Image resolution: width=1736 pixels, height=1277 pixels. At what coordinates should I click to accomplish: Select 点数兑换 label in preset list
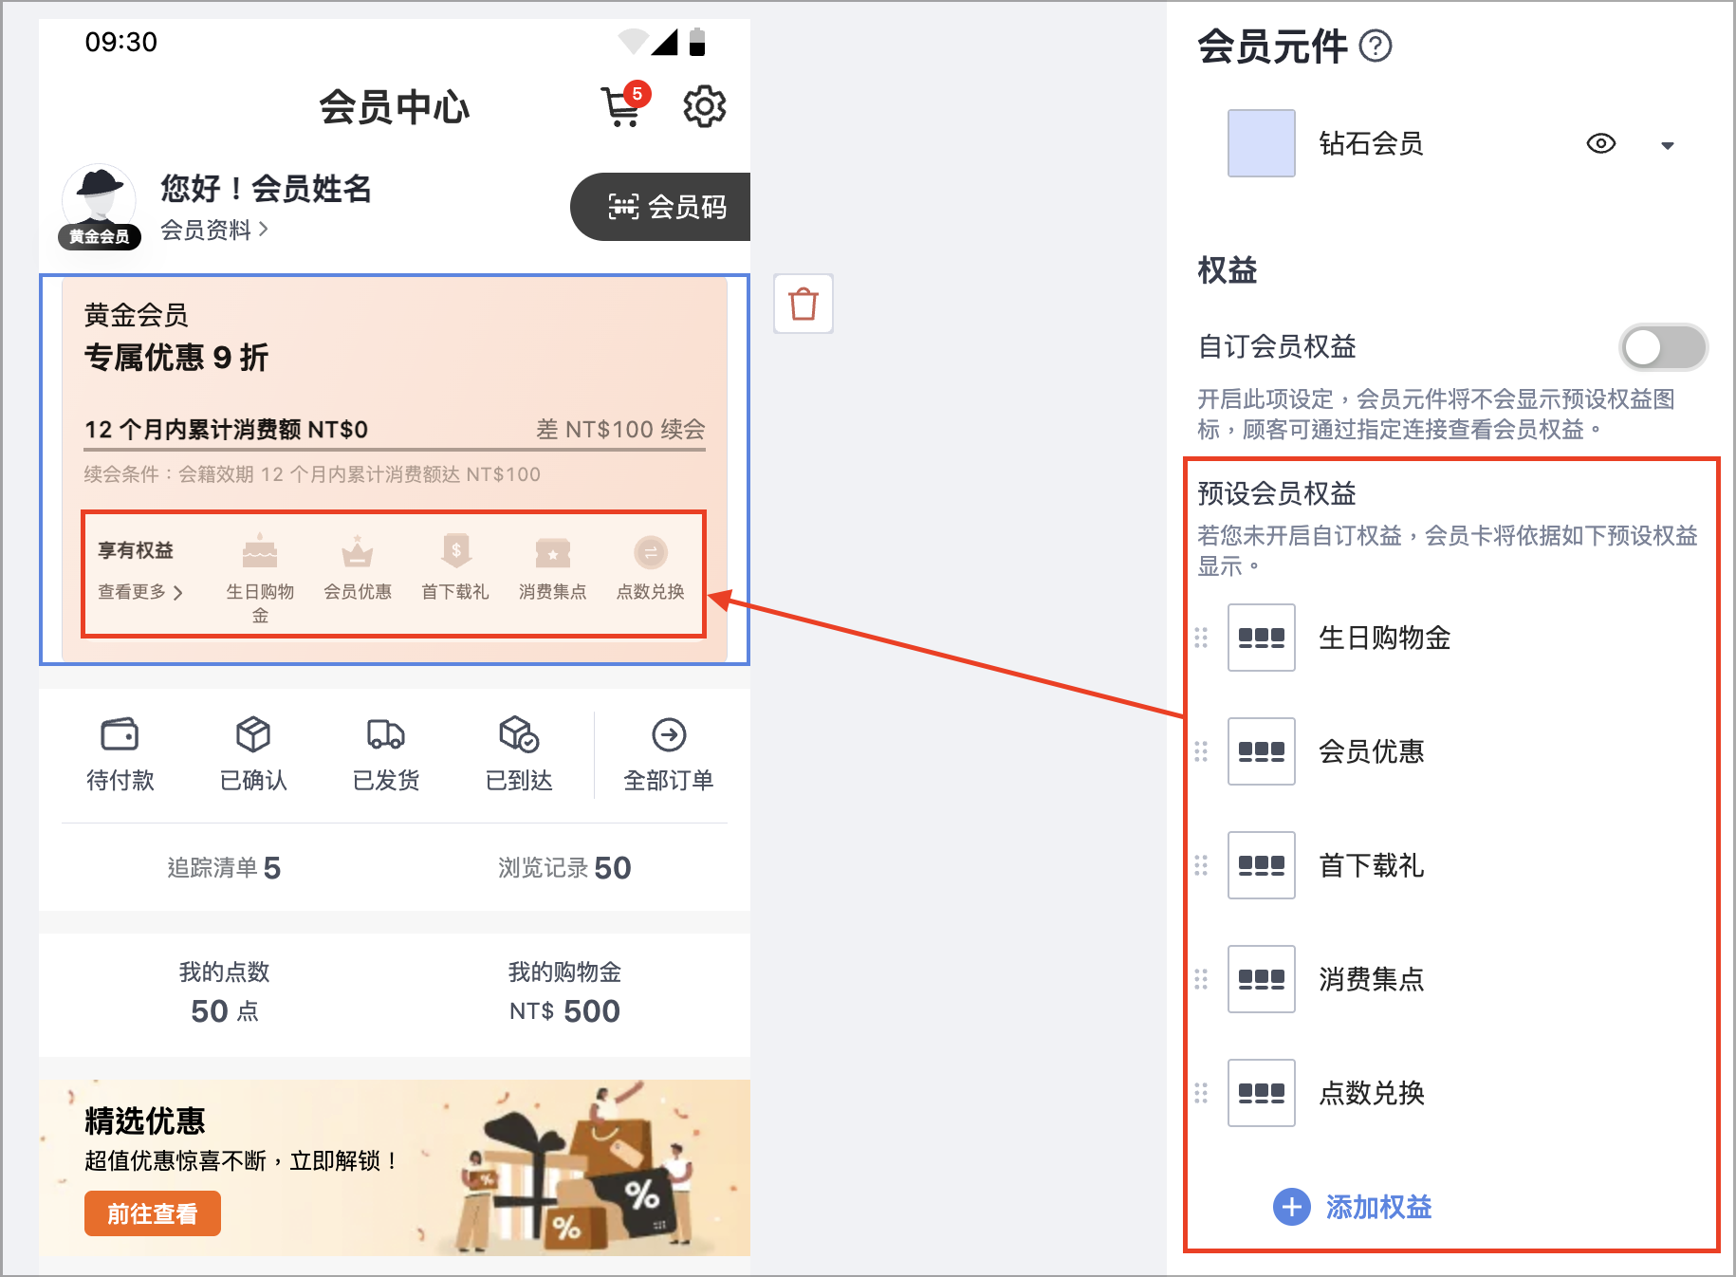tap(1372, 1093)
